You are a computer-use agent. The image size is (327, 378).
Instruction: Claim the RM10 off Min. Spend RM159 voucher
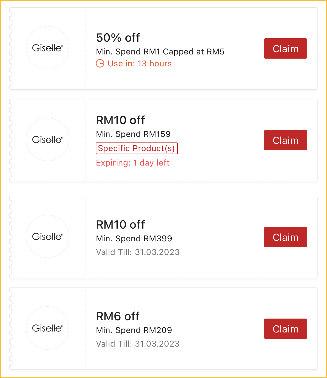tap(285, 140)
